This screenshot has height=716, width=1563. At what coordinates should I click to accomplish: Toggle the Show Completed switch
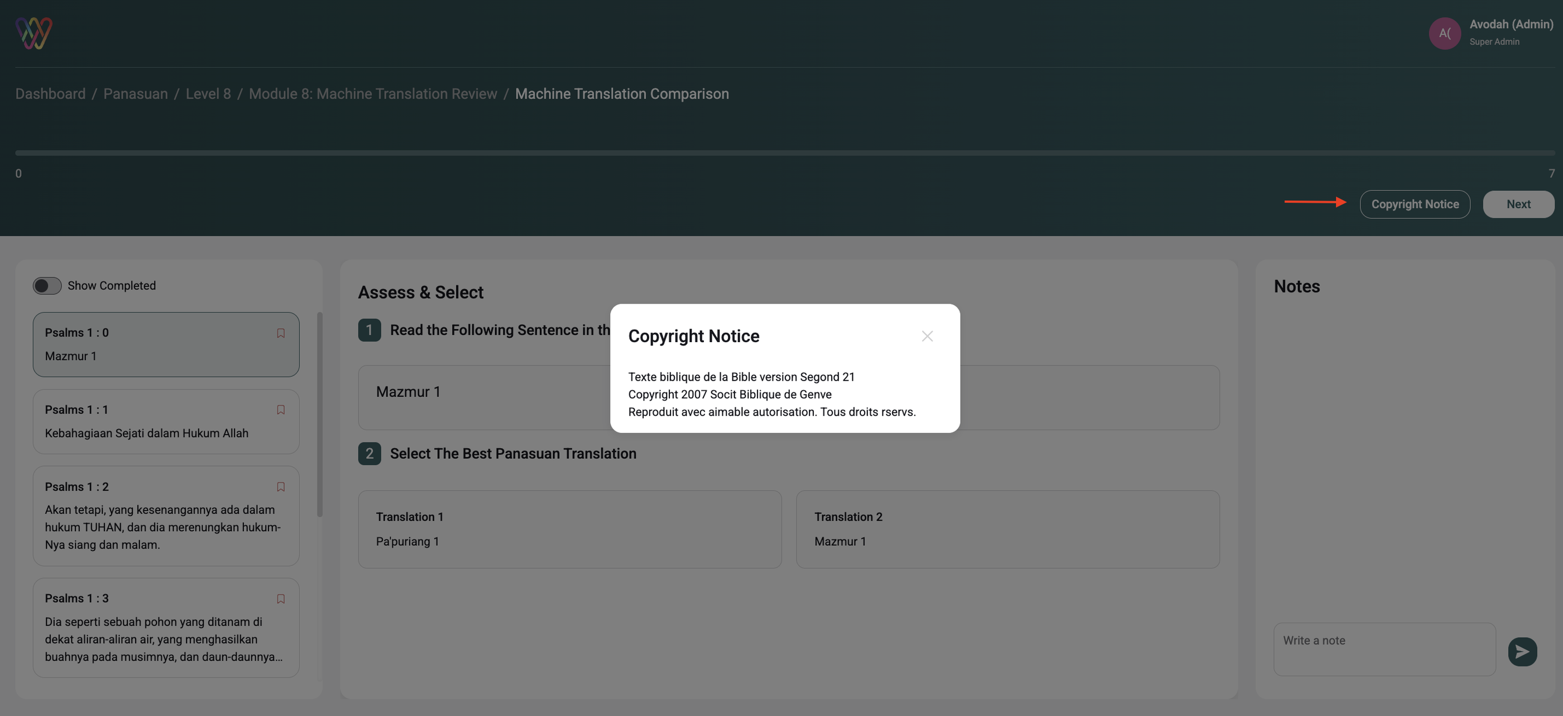pos(47,286)
